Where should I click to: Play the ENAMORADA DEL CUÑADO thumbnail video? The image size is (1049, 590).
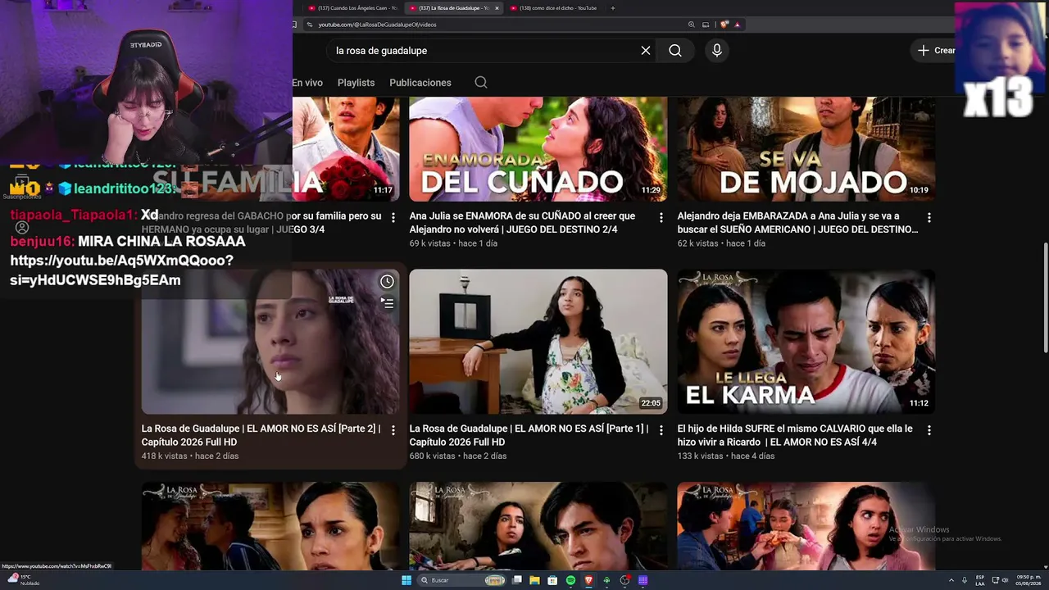(538, 149)
